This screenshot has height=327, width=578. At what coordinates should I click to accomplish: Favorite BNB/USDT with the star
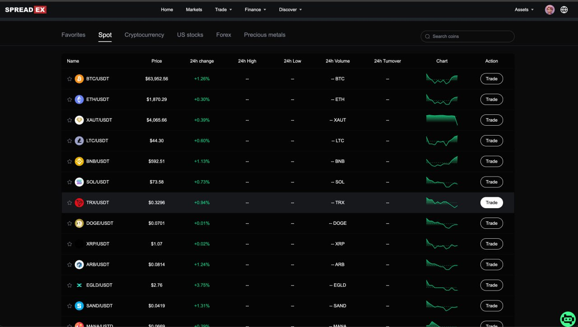tap(70, 161)
